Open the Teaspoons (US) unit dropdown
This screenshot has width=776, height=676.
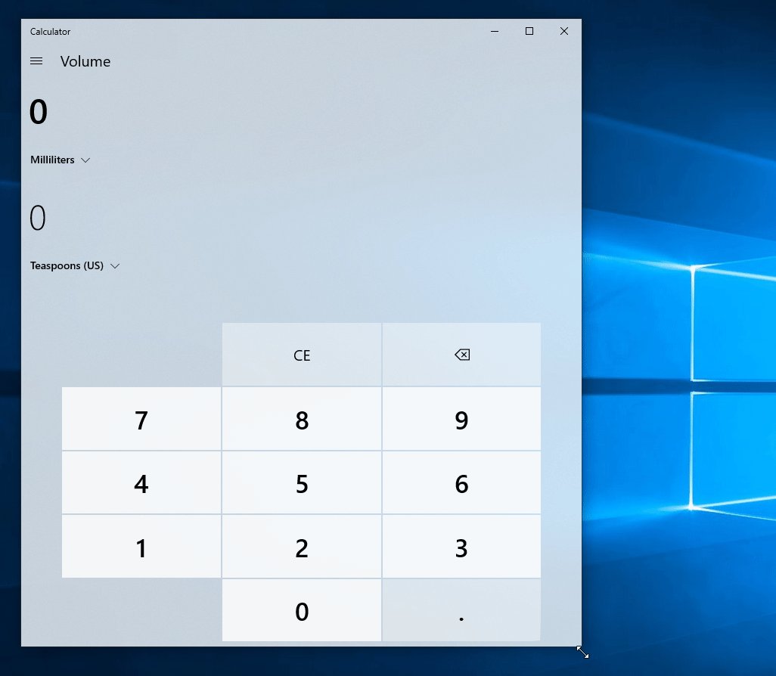click(x=75, y=266)
